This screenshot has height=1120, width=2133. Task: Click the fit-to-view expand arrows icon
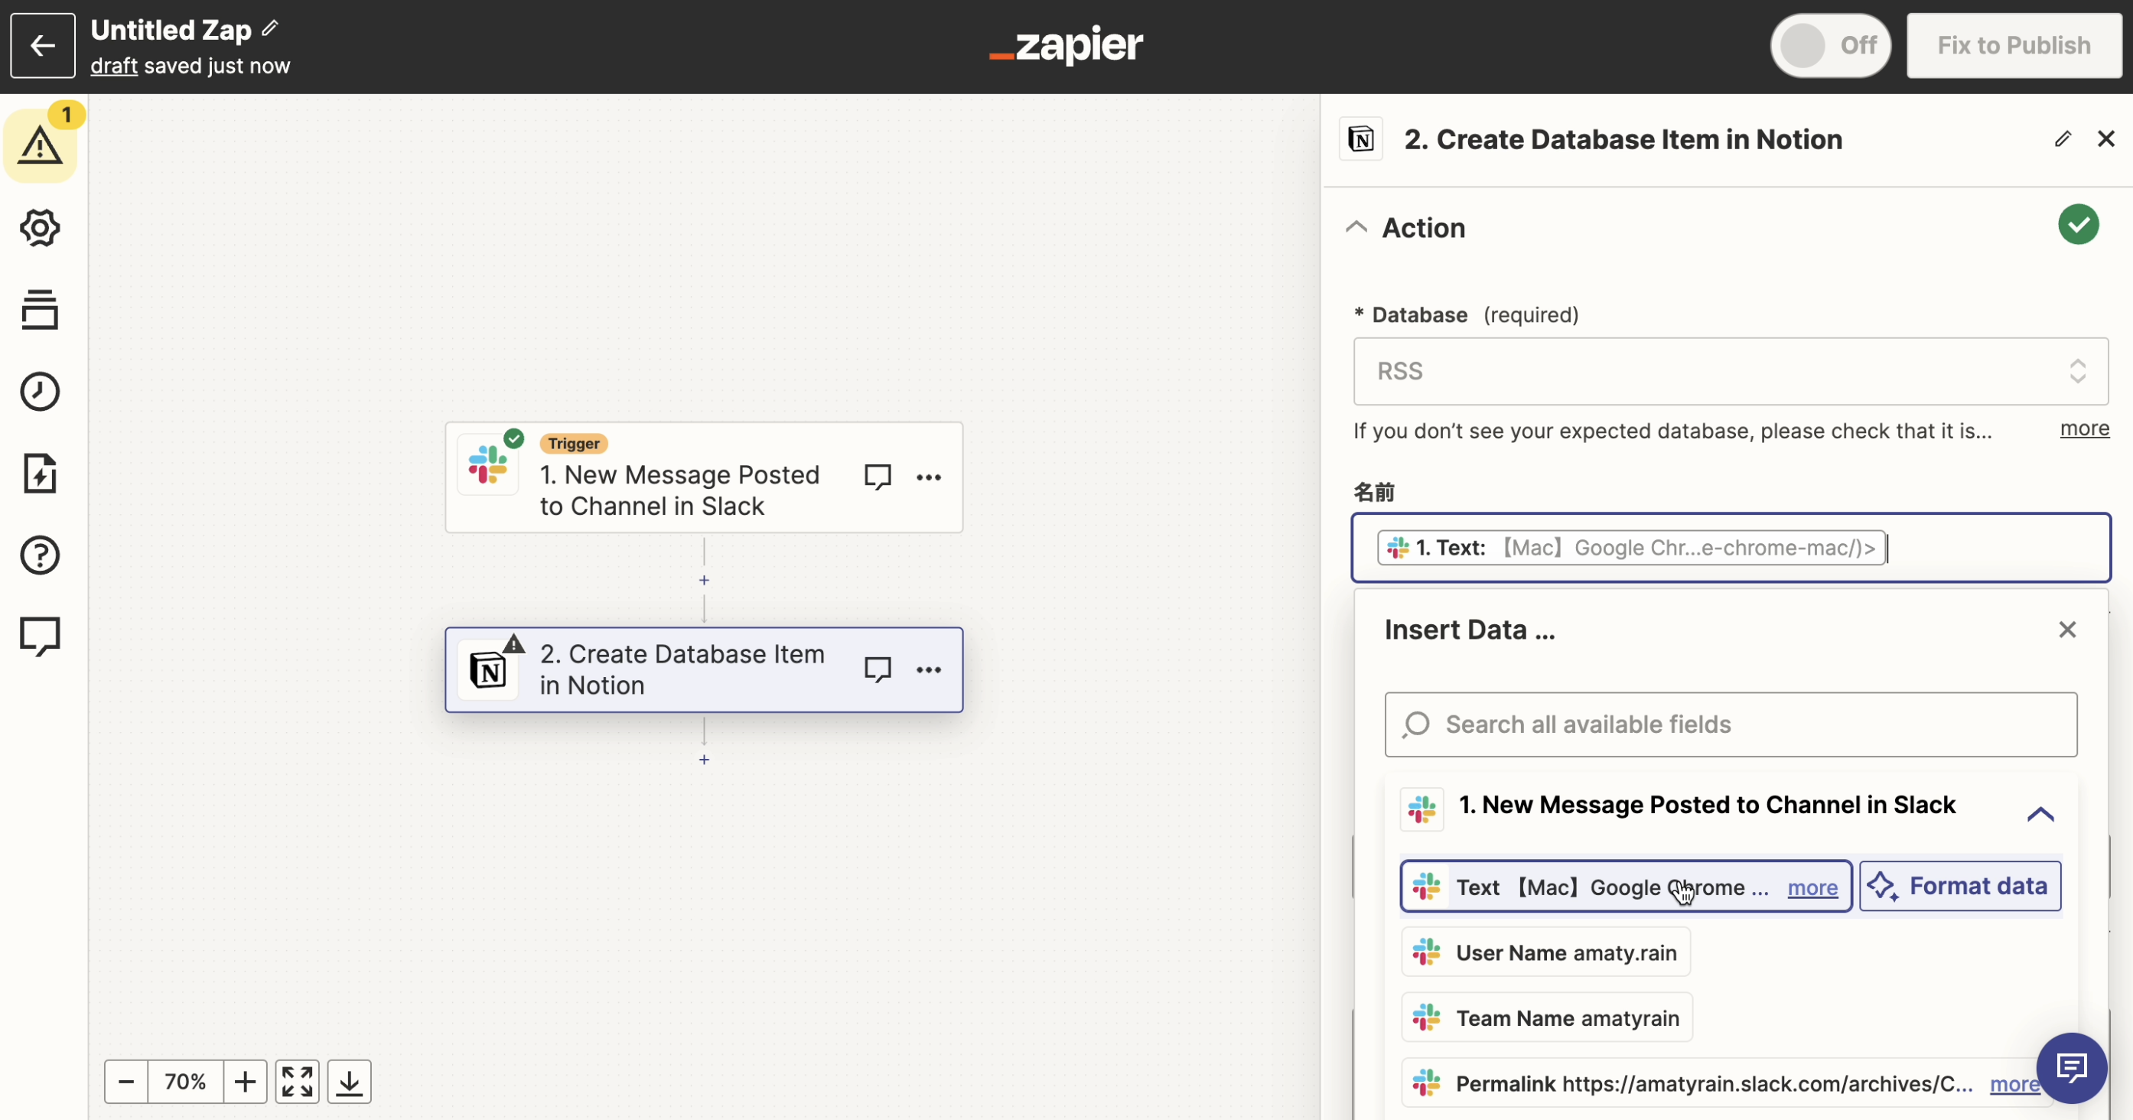point(296,1081)
